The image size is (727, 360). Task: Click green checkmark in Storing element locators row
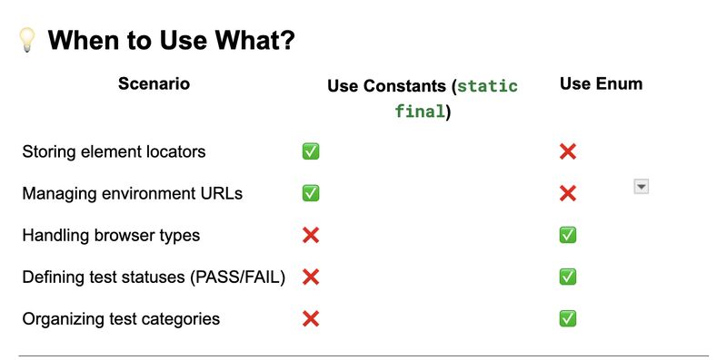click(311, 151)
